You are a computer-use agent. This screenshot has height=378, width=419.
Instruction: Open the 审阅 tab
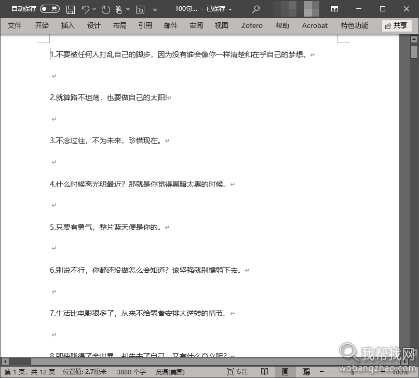click(196, 25)
